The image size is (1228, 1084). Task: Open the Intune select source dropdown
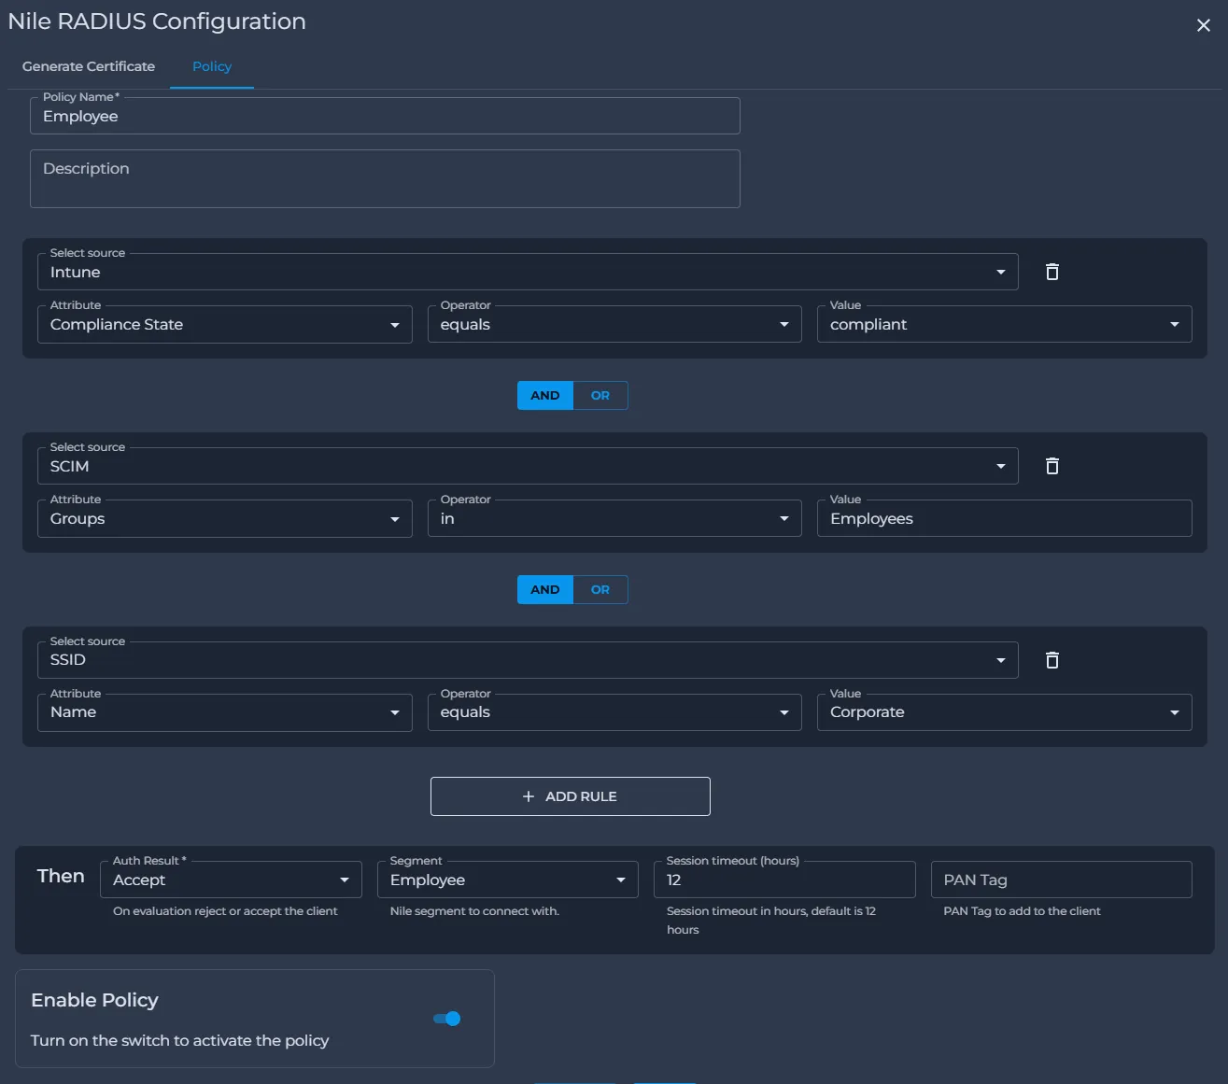(x=528, y=272)
